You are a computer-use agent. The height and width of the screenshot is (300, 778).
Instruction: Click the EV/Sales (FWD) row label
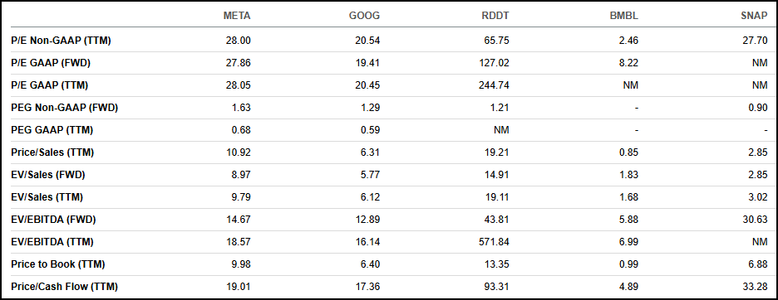pyautogui.click(x=48, y=175)
